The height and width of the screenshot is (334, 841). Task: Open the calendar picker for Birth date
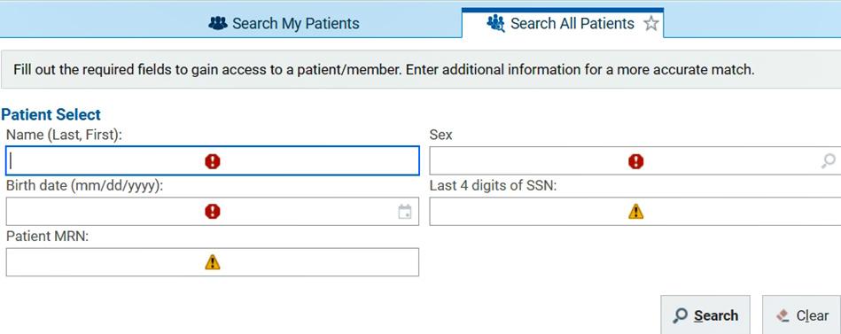click(405, 212)
